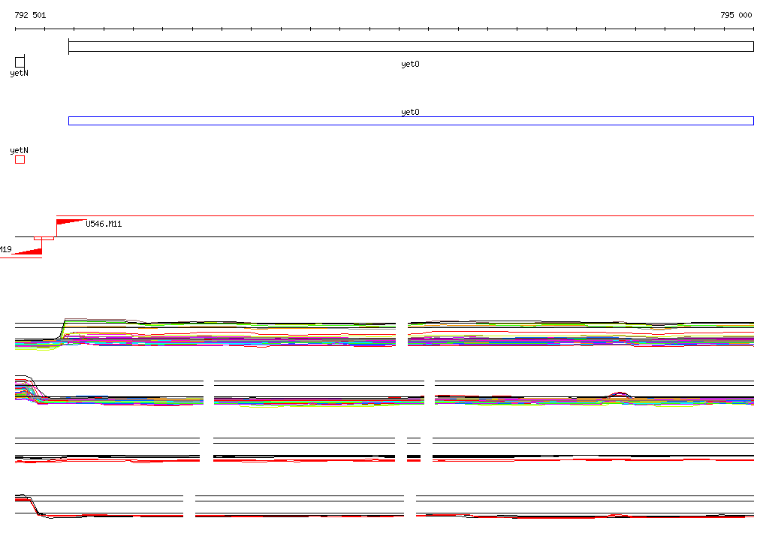Click the red M19 triangle marker
This screenshot has width=769, height=536.
point(29,251)
